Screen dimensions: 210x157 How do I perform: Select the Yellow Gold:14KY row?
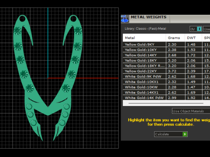(166, 55)
